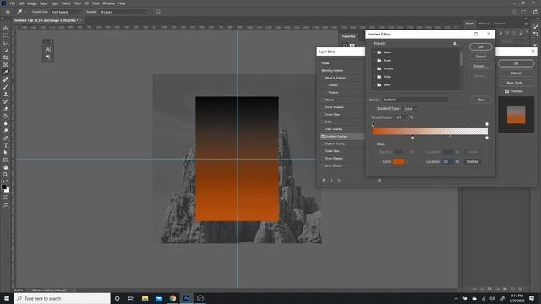Open Smoothness value dropdown arrow

click(x=406, y=117)
